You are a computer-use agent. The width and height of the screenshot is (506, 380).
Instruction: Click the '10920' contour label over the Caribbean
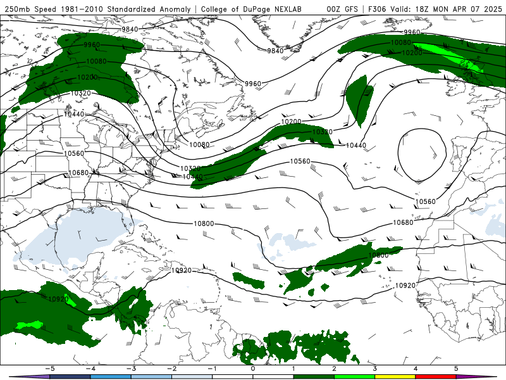click(182, 270)
